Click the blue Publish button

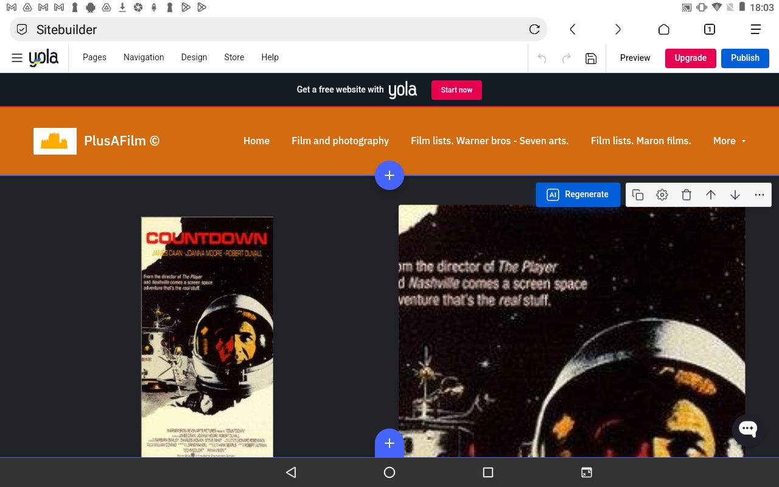[745, 58]
